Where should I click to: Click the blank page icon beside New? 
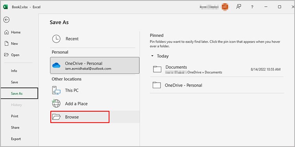pos(7,44)
